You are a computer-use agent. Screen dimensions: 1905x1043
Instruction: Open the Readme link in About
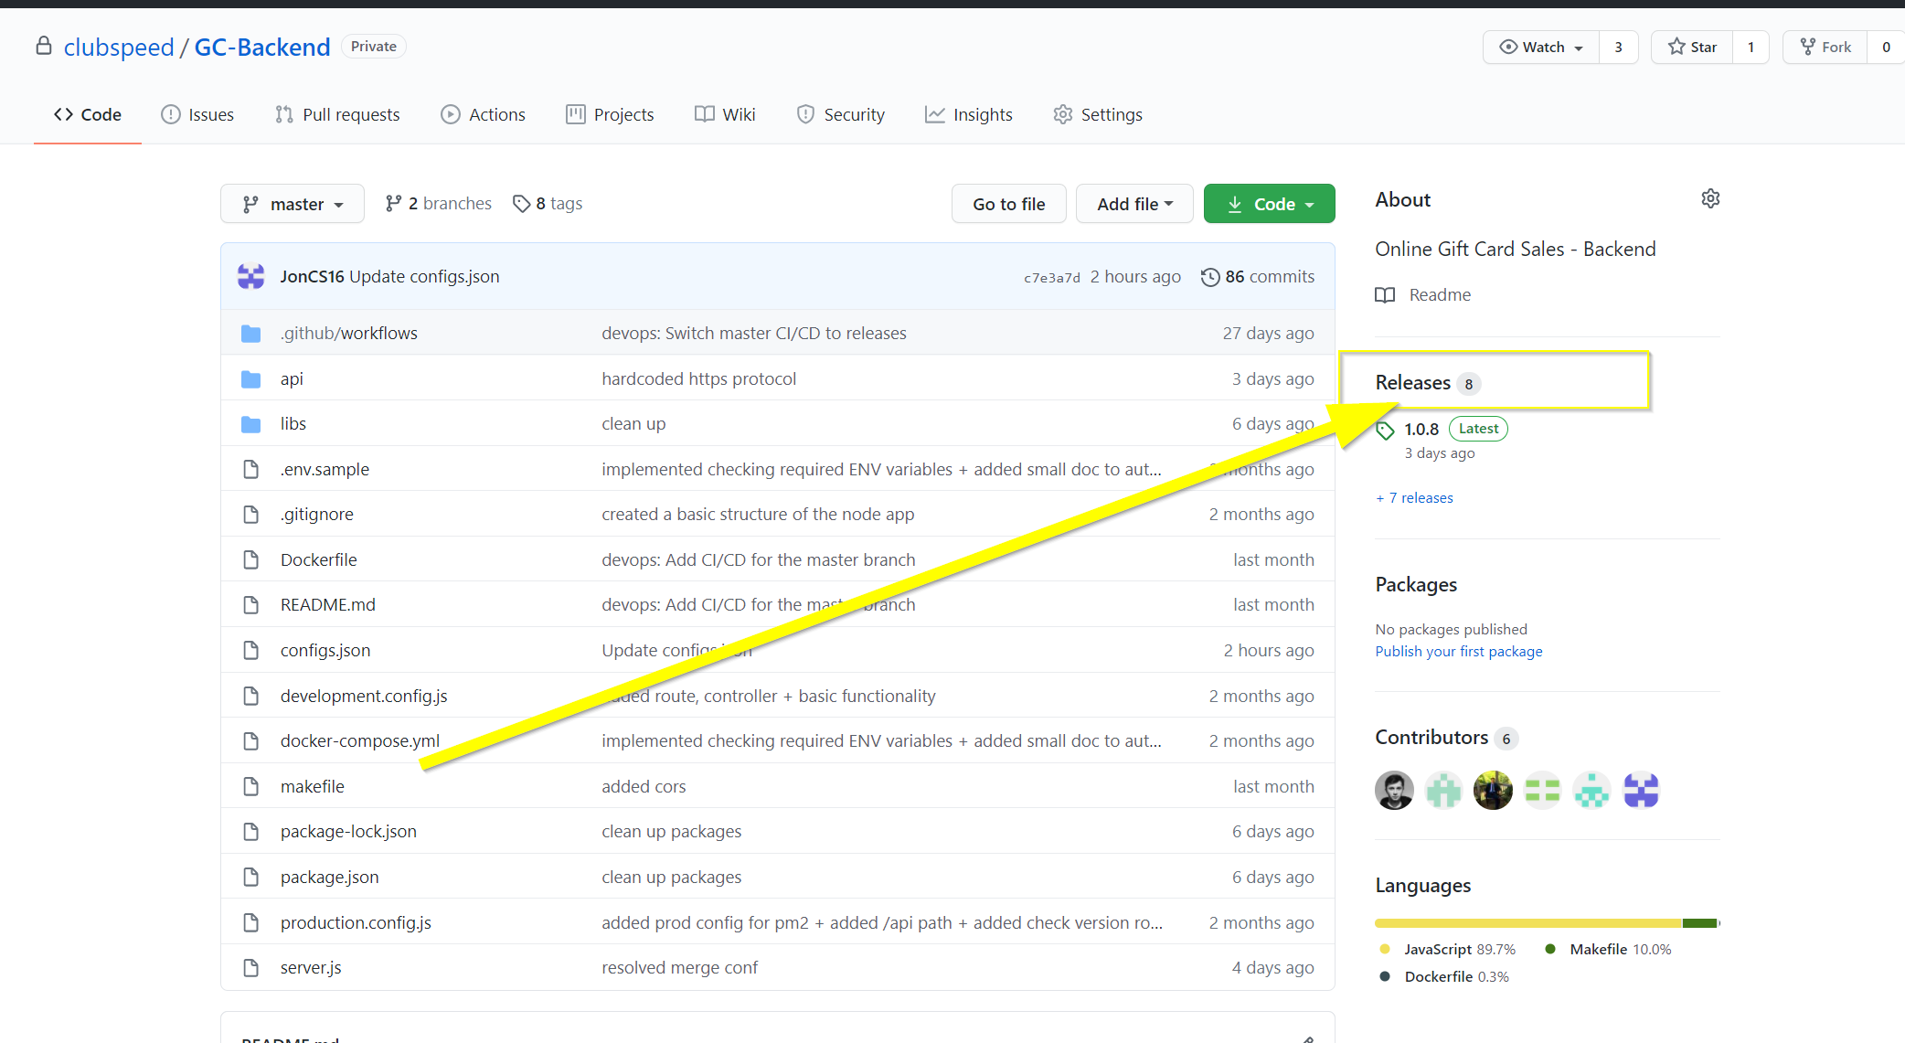[x=1423, y=295]
